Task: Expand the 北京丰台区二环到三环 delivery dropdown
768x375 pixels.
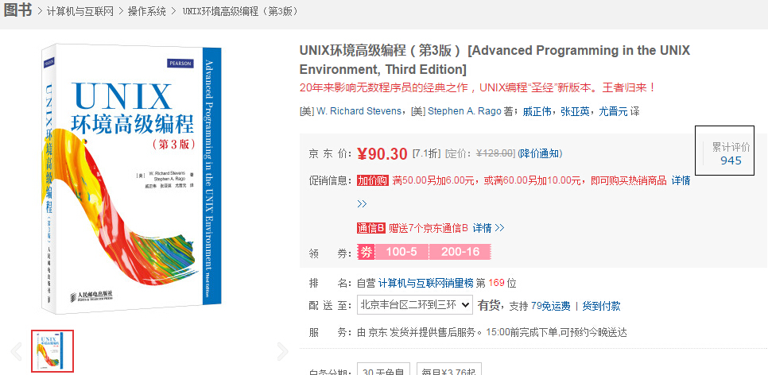Action: coord(415,304)
